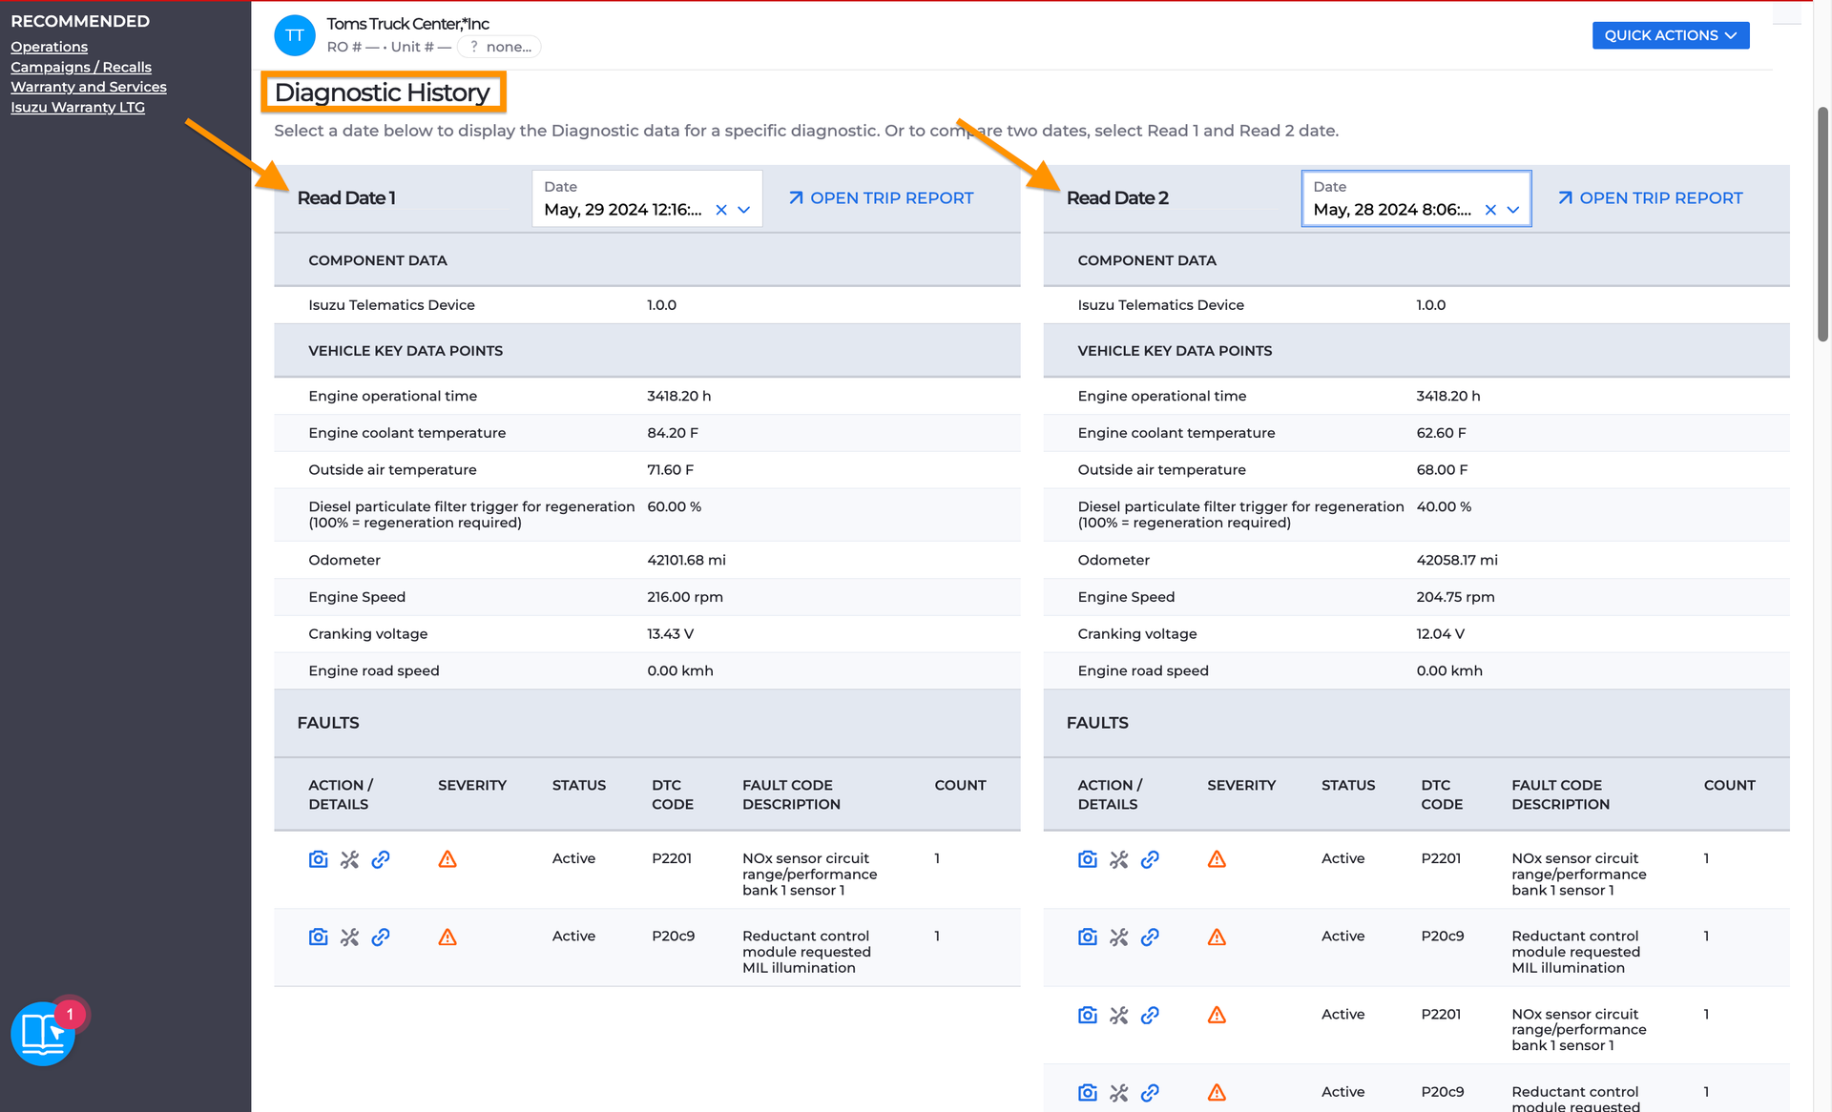Screen dimensions: 1832x1112
Task: Open camera snapshot for second P2201 under Read Date 2
Action: 1088,1015
